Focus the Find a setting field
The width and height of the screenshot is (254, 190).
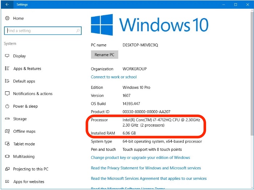coord(43,30)
